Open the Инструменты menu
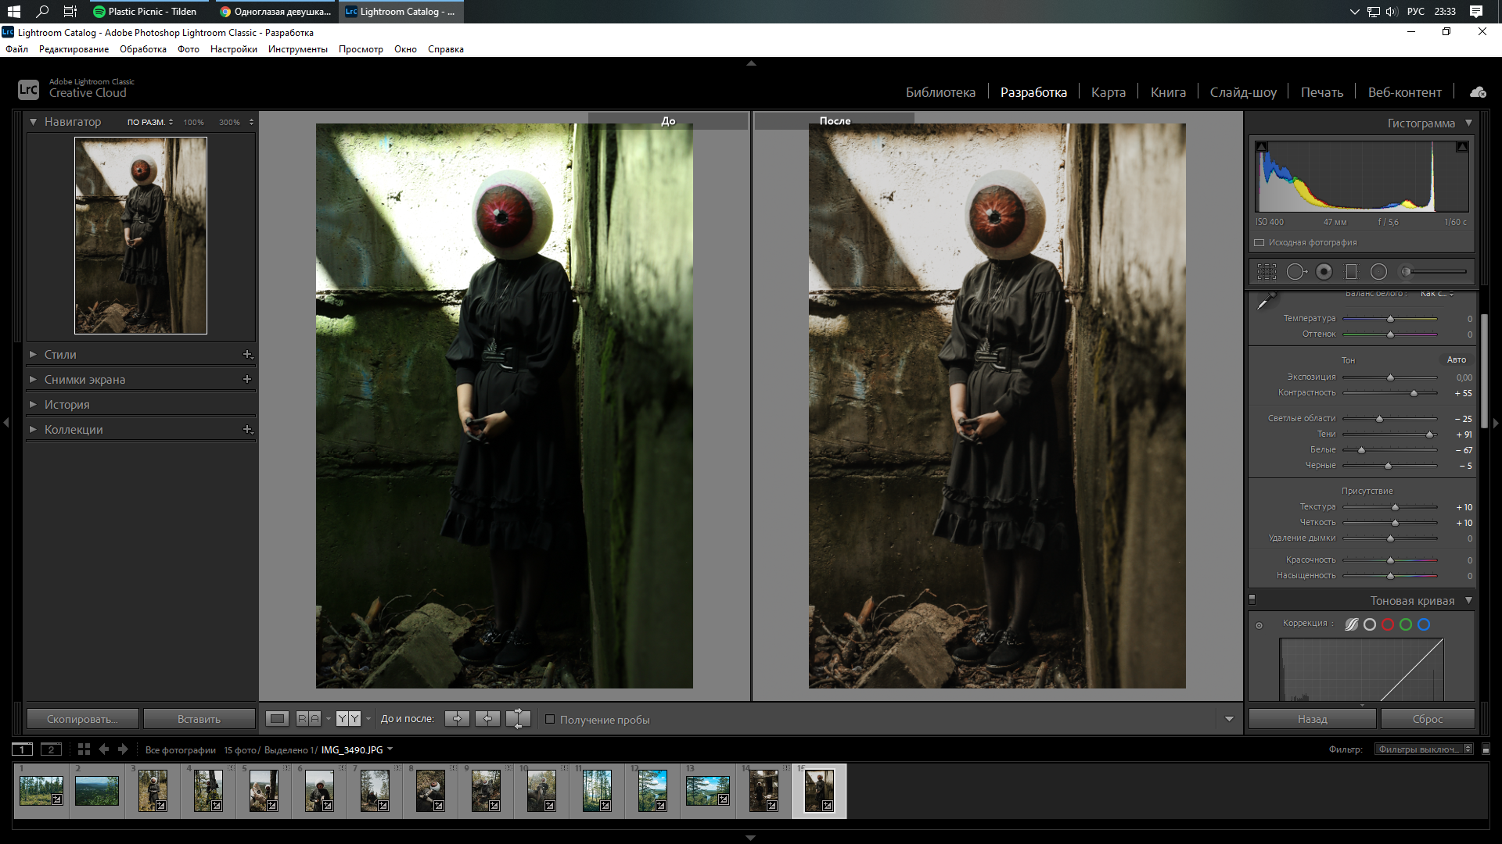Image resolution: width=1502 pixels, height=844 pixels. (297, 49)
